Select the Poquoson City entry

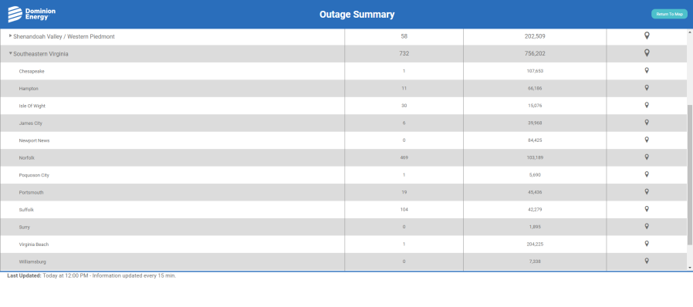[x=343, y=175]
